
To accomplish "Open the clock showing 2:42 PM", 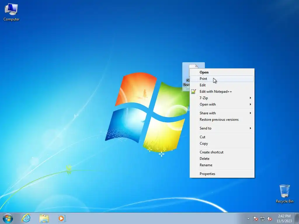I will point(284,218).
